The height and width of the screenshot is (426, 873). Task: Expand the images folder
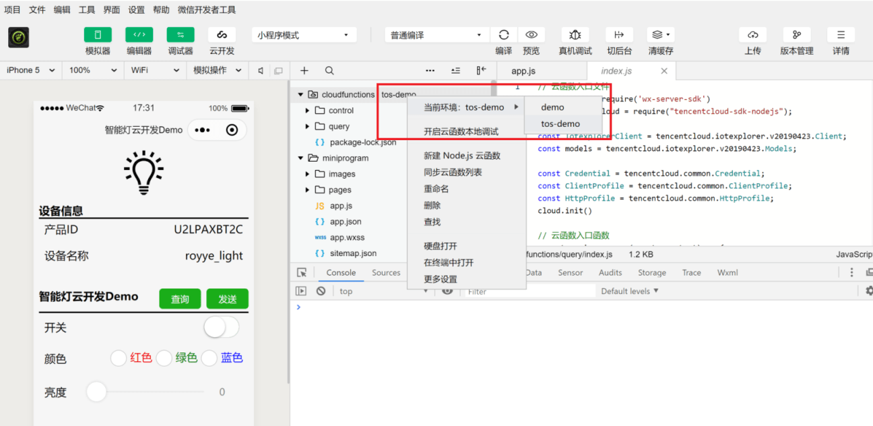click(308, 174)
